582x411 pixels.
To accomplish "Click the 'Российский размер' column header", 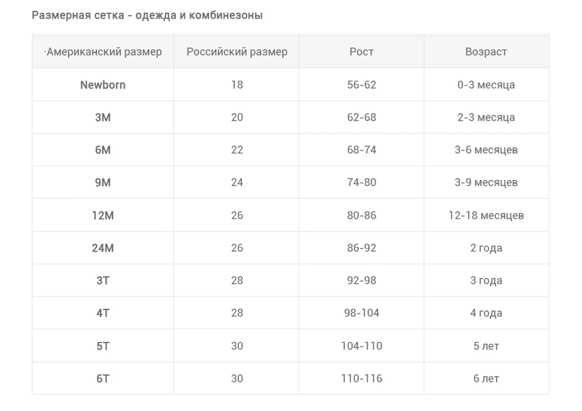I will (236, 52).
